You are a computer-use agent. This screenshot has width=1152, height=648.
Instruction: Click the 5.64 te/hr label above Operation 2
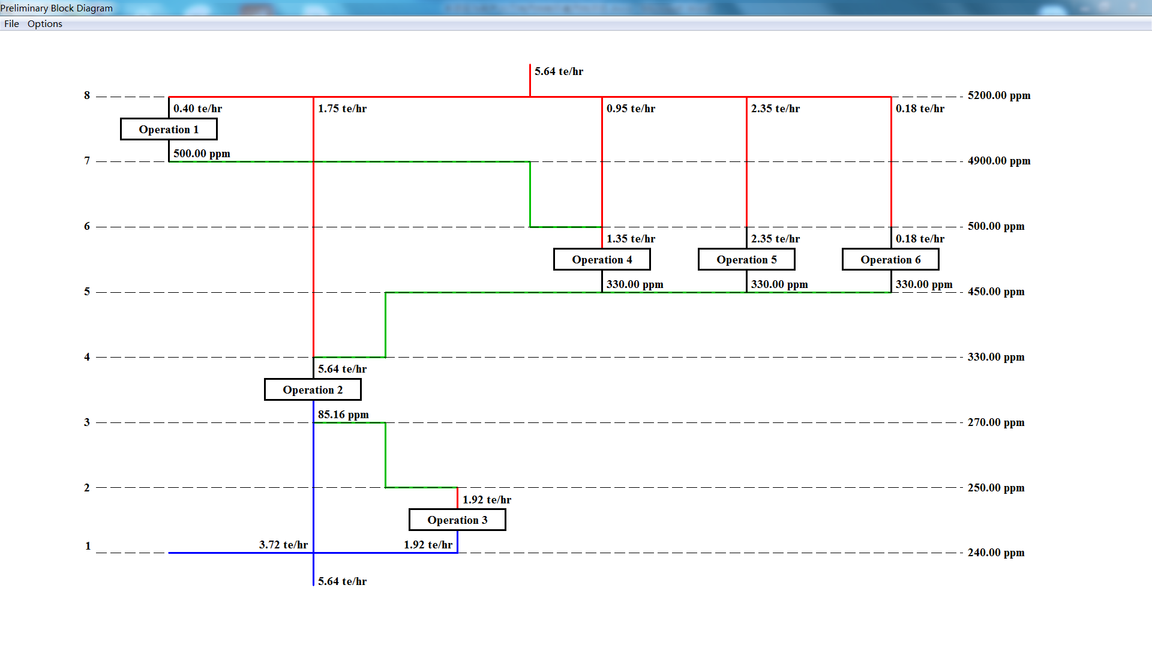pyautogui.click(x=342, y=369)
